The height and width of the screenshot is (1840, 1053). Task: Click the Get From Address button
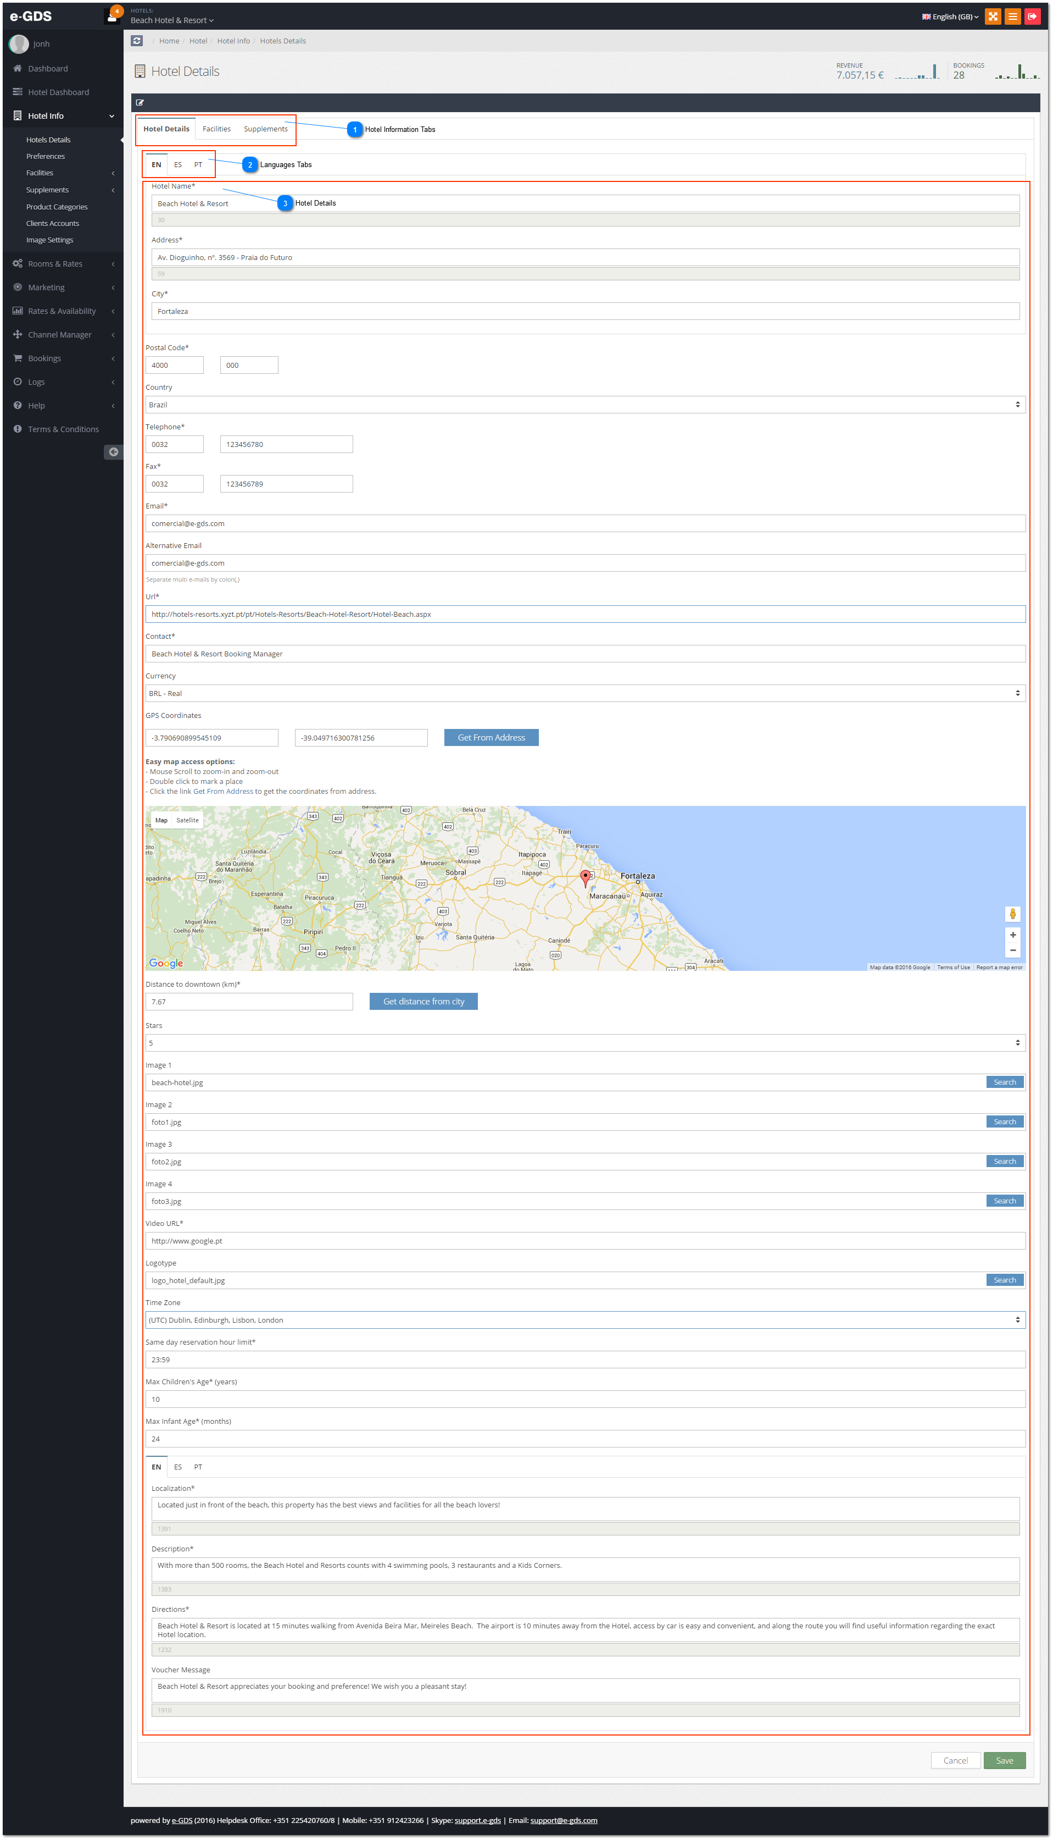491,738
